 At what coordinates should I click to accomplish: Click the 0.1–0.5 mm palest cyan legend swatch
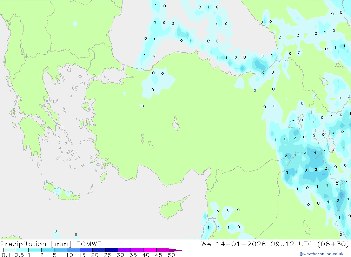pyautogui.click(x=9, y=250)
